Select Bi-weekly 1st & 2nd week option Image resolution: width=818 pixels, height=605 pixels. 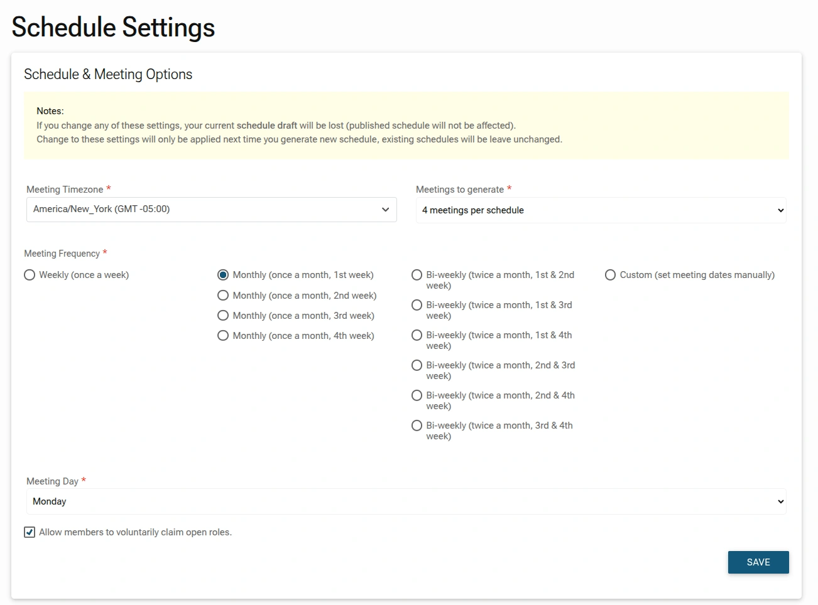coord(417,275)
